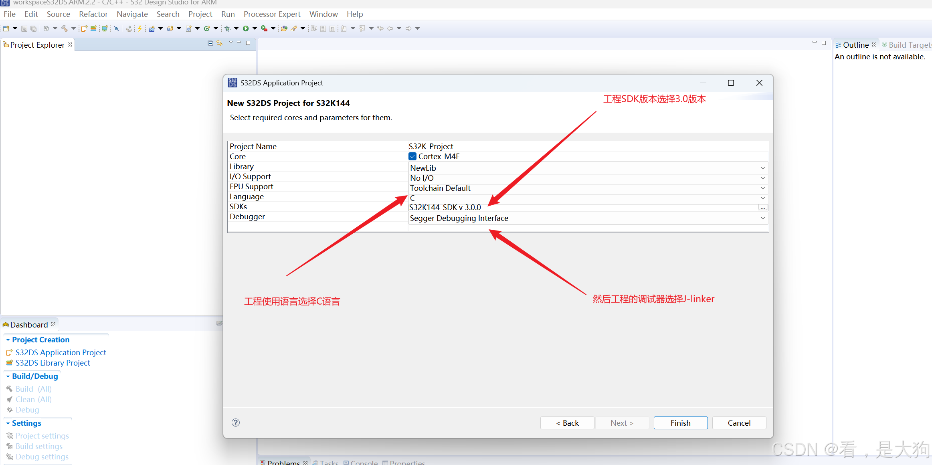
Task: Click Collapse All in Project Explorer
Action: point(210,43)
